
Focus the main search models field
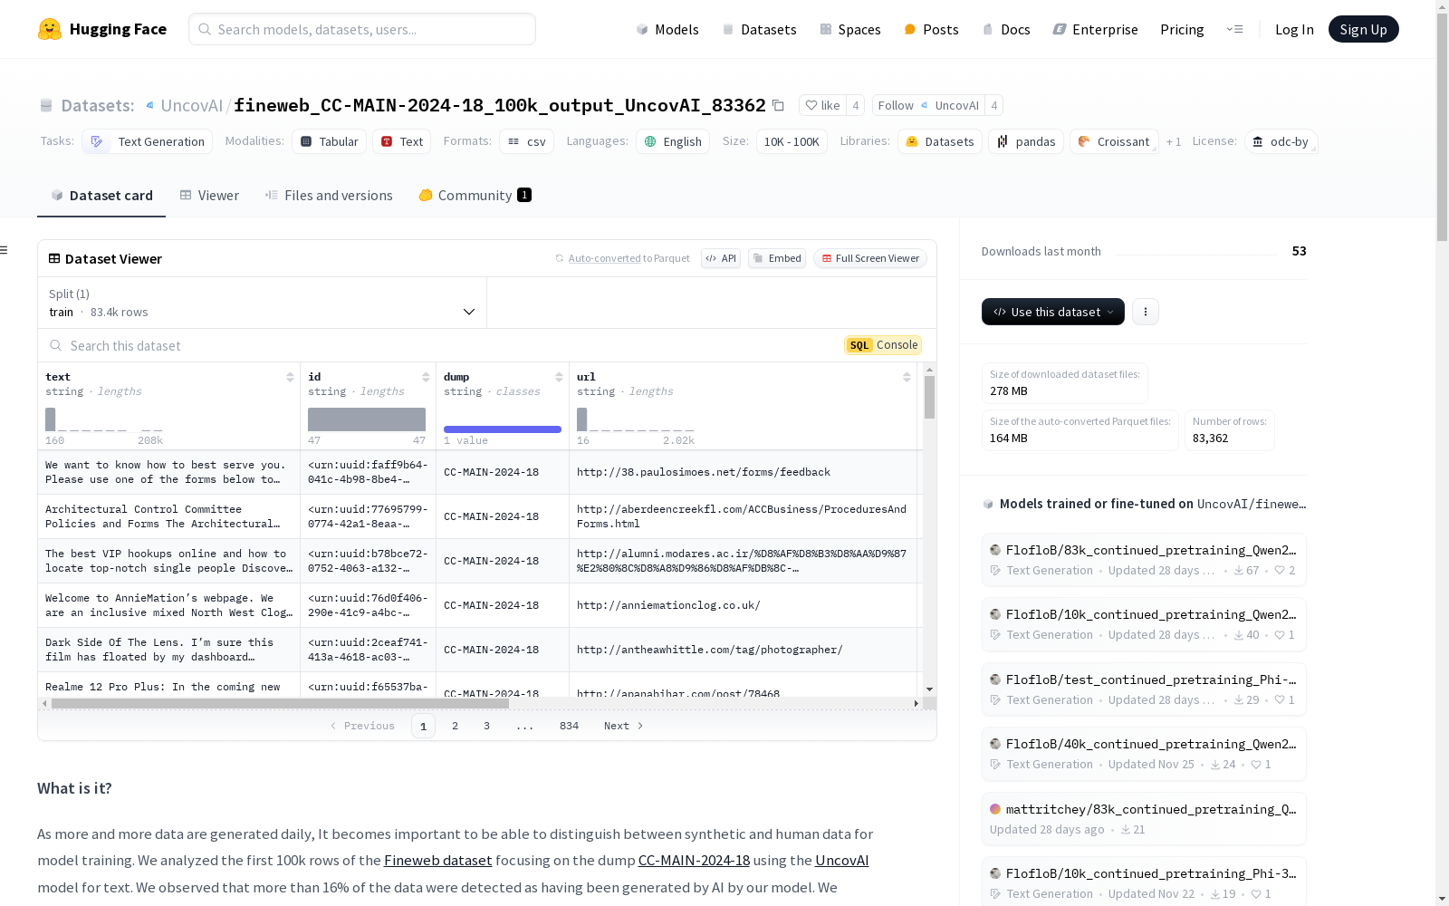tap(362, 29)
